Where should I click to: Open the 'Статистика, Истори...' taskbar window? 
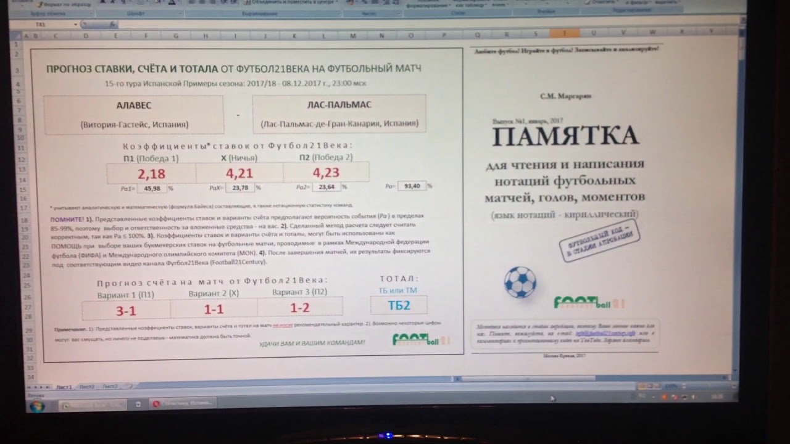coord(183,403)
